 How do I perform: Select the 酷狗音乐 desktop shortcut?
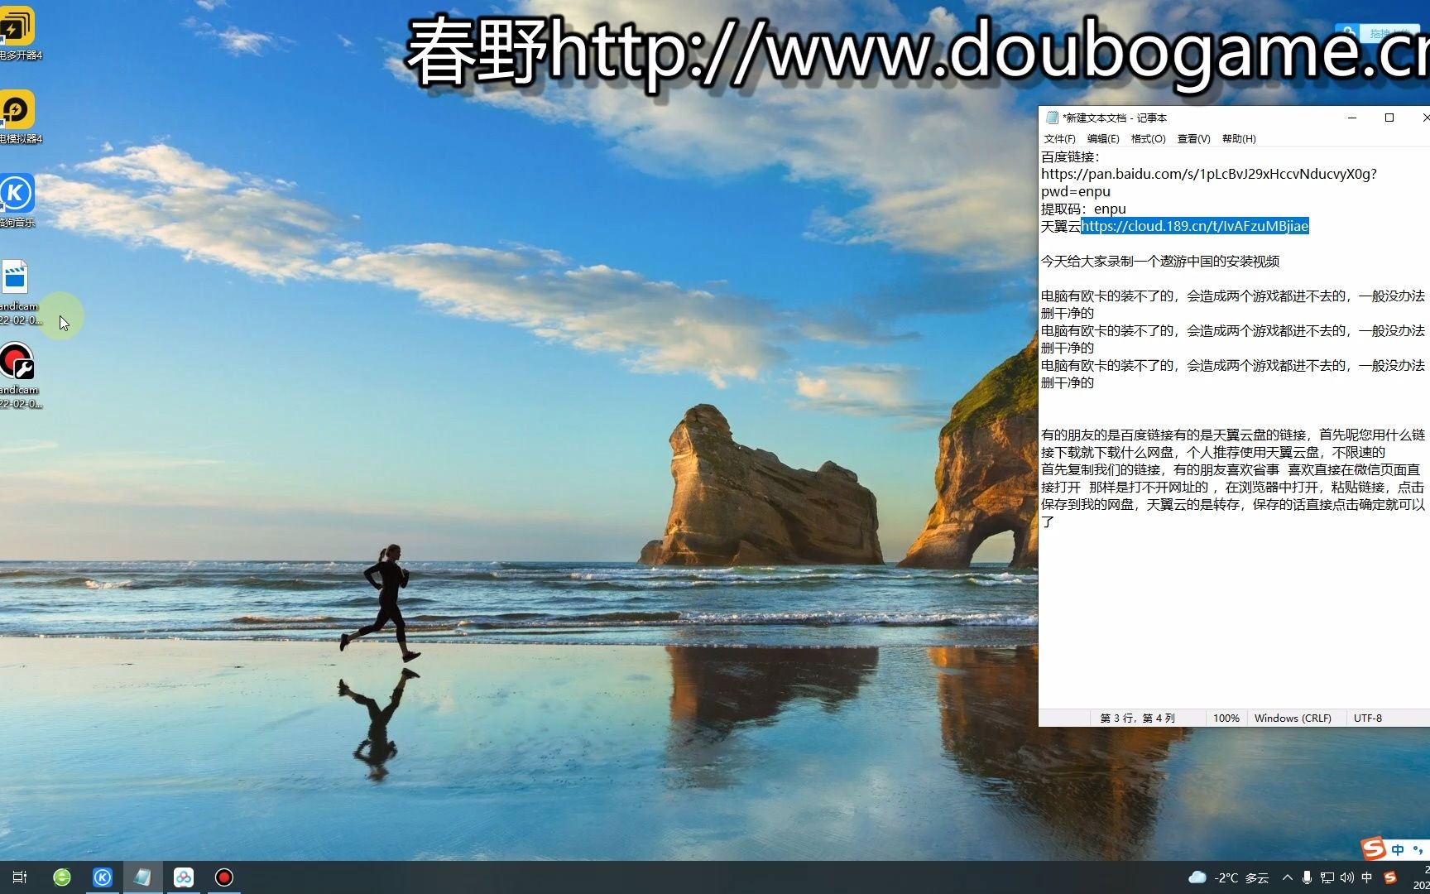coord(17,200)
